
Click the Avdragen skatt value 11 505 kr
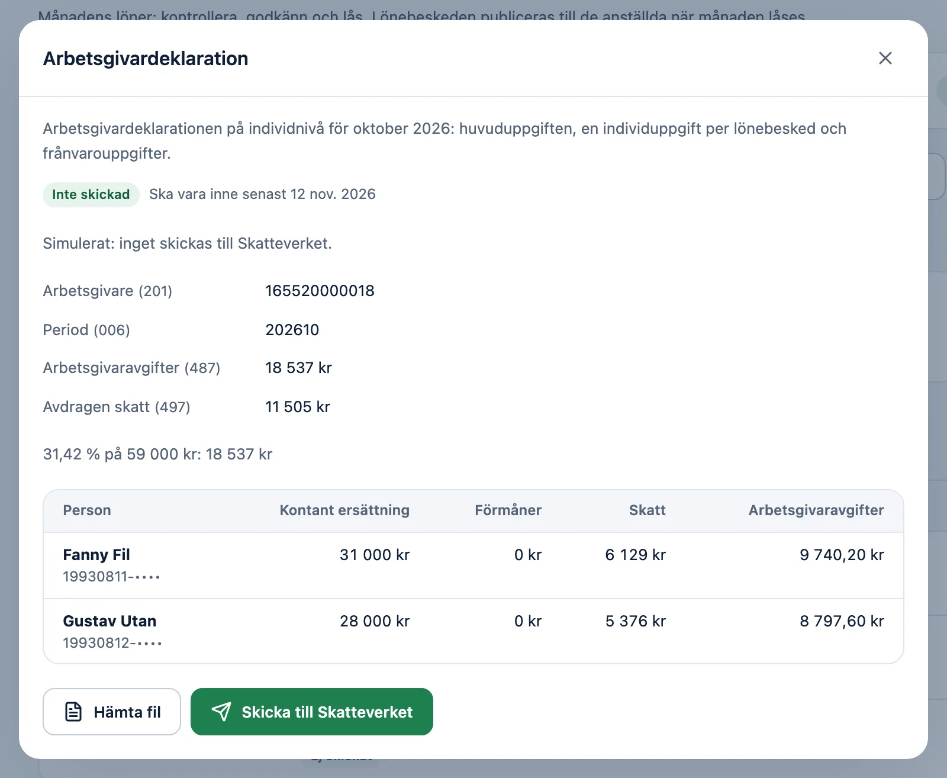tap(298, 407)
